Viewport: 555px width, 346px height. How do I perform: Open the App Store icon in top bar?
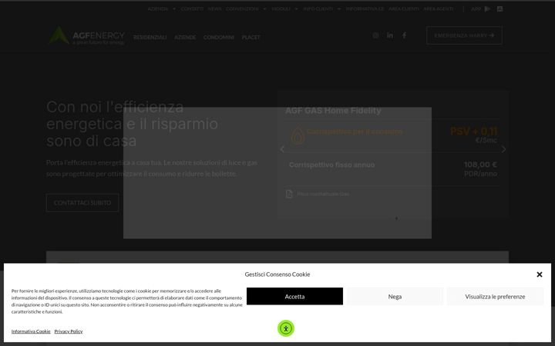[x=499, y=8]
